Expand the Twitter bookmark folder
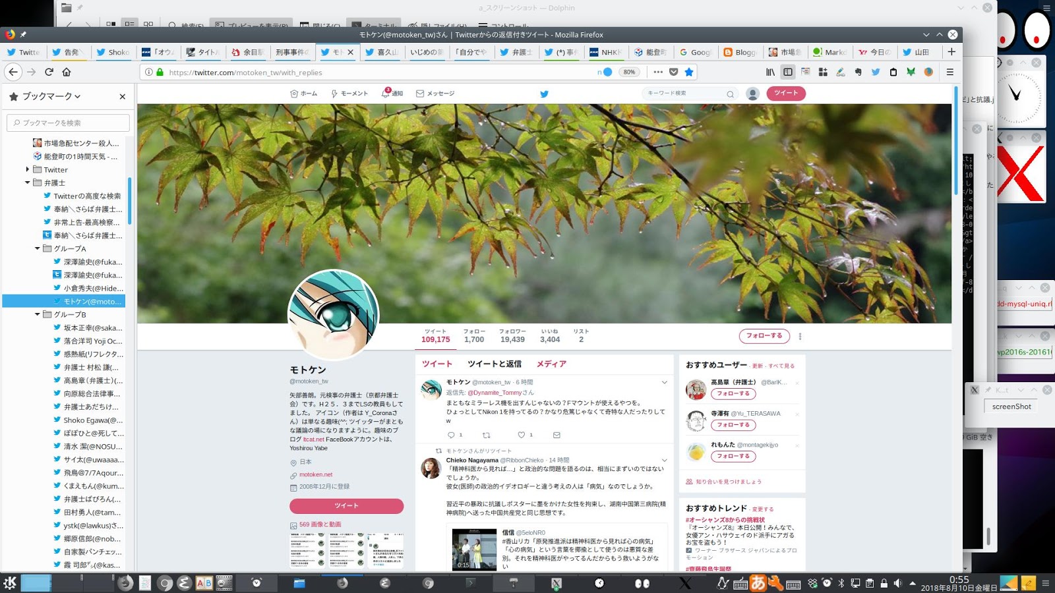Screen dimensions: 1055x593 pos(27,169)
